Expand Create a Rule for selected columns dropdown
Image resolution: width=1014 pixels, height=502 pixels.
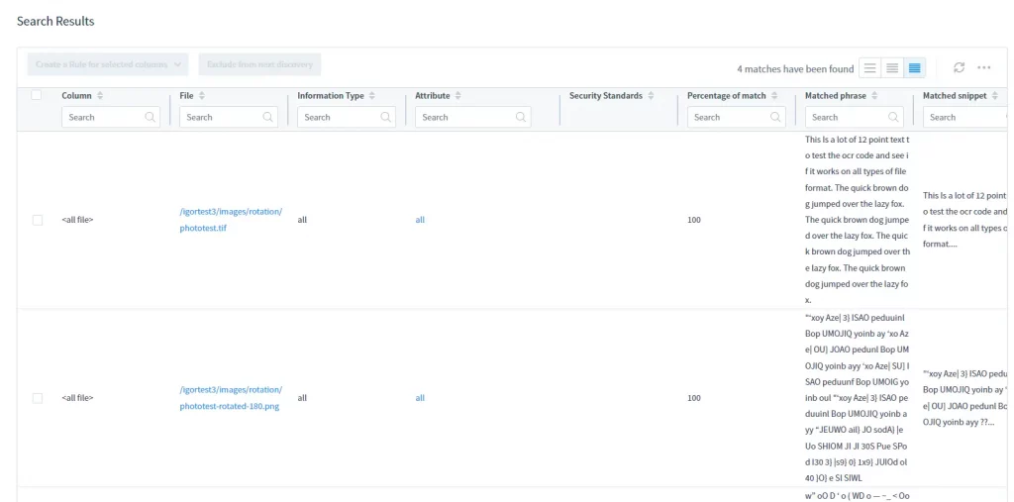point(107,64)
